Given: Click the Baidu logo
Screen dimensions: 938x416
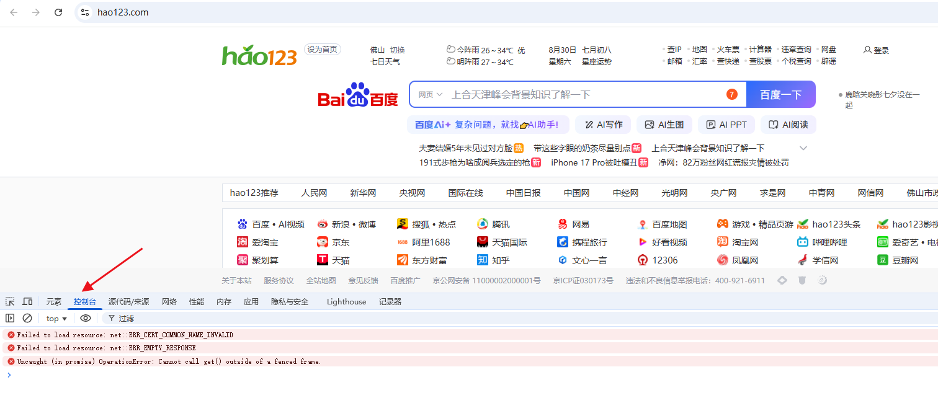Looking at the screenshot, I should 358,95.
